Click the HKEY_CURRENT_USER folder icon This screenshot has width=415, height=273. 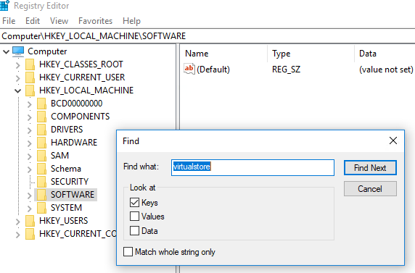click(30, 77)
